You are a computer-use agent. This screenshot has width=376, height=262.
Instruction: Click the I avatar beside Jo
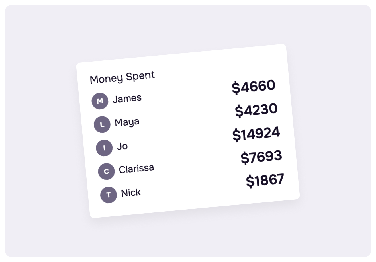[104, 148]
